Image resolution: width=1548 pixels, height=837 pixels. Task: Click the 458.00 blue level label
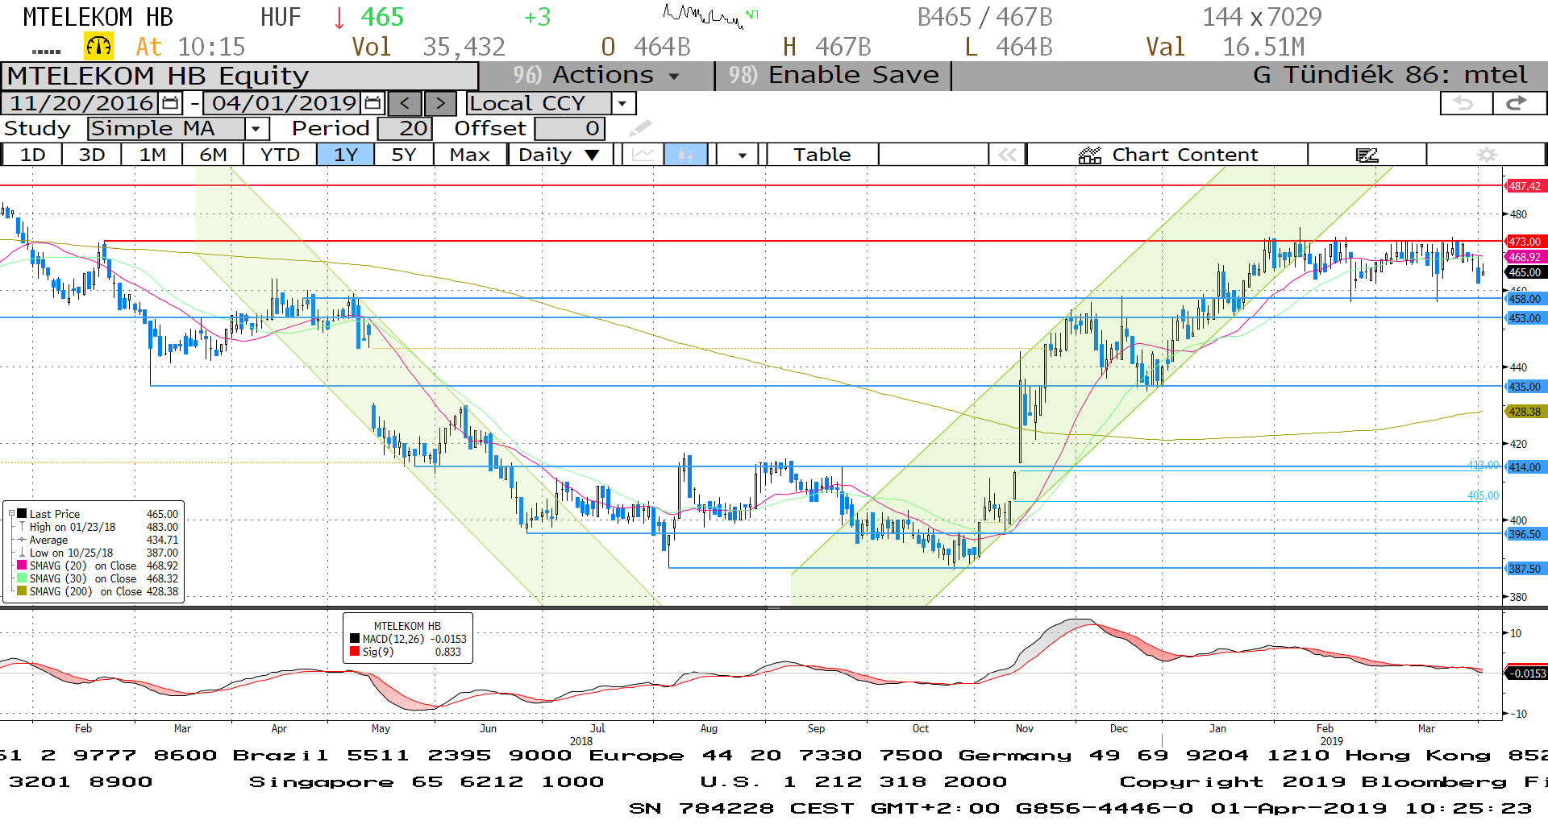point(1525,299)
